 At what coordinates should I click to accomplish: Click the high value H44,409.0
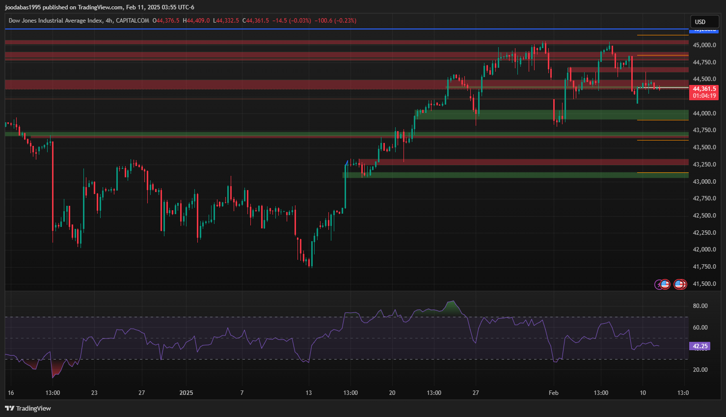(196, 21)
